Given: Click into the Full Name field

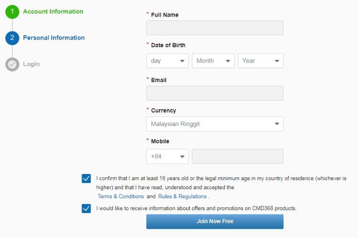Looking at the screenshot, I should 214,28.
